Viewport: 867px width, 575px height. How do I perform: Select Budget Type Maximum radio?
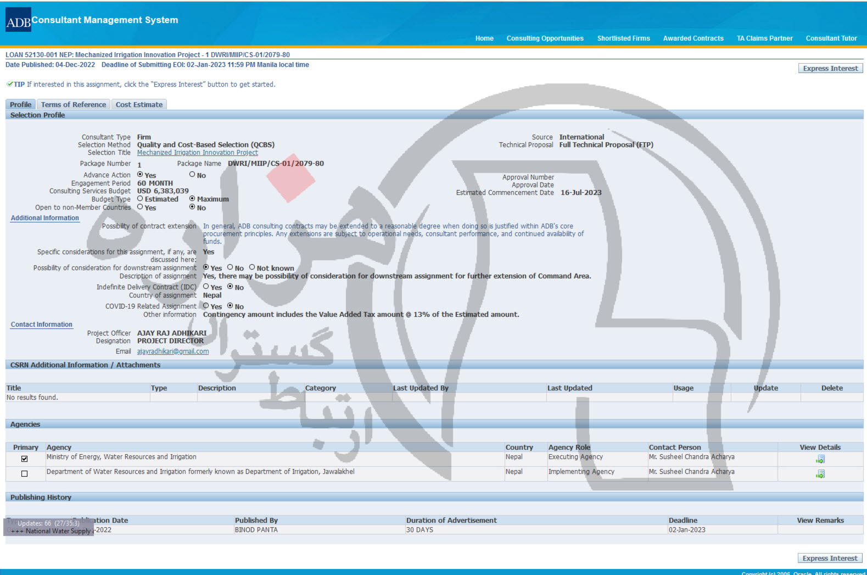(192, 199)
